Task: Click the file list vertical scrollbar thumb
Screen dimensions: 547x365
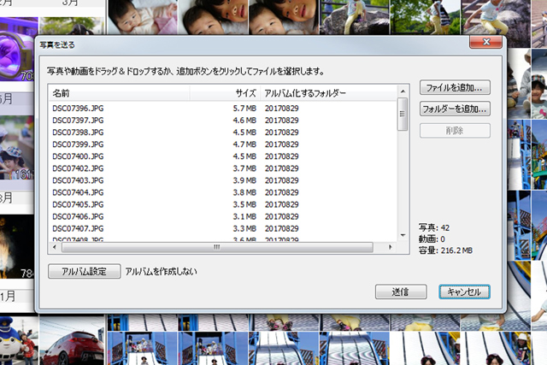Action: click(402, 115)
